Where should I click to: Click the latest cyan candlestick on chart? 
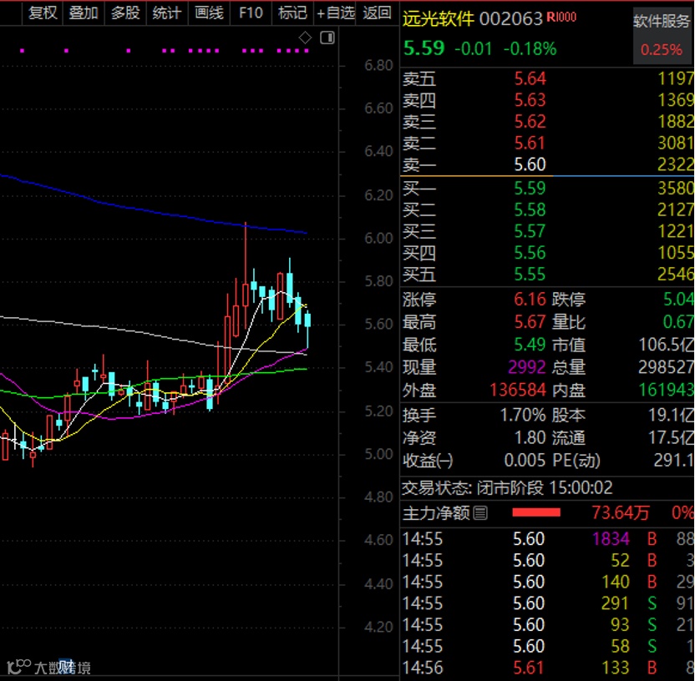(307, 327)
